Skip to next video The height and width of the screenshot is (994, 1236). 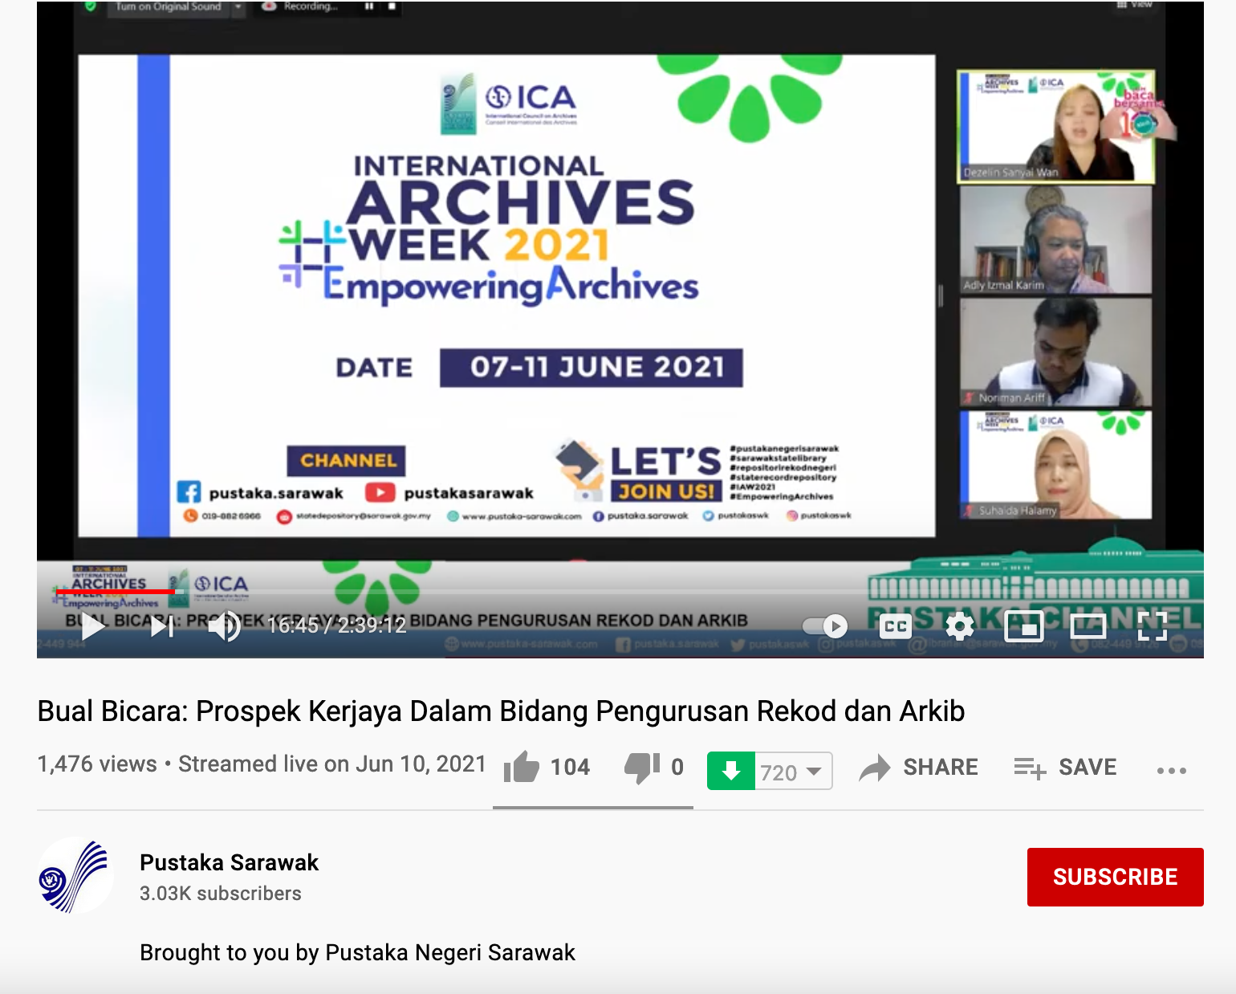click(162, 626)
